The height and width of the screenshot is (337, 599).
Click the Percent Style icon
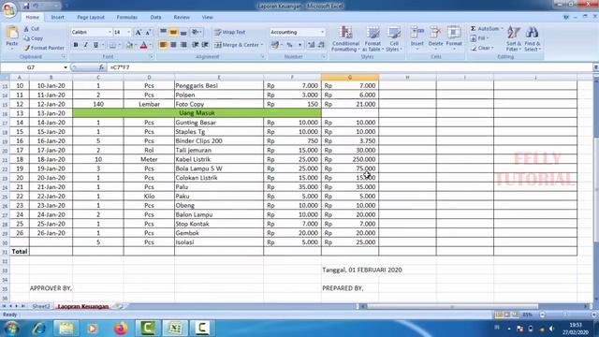tap(289, 45)
